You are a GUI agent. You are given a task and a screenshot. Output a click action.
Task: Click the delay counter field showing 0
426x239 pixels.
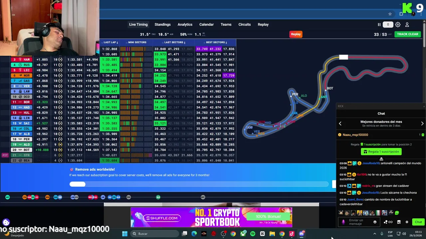(x=388, y=25)
